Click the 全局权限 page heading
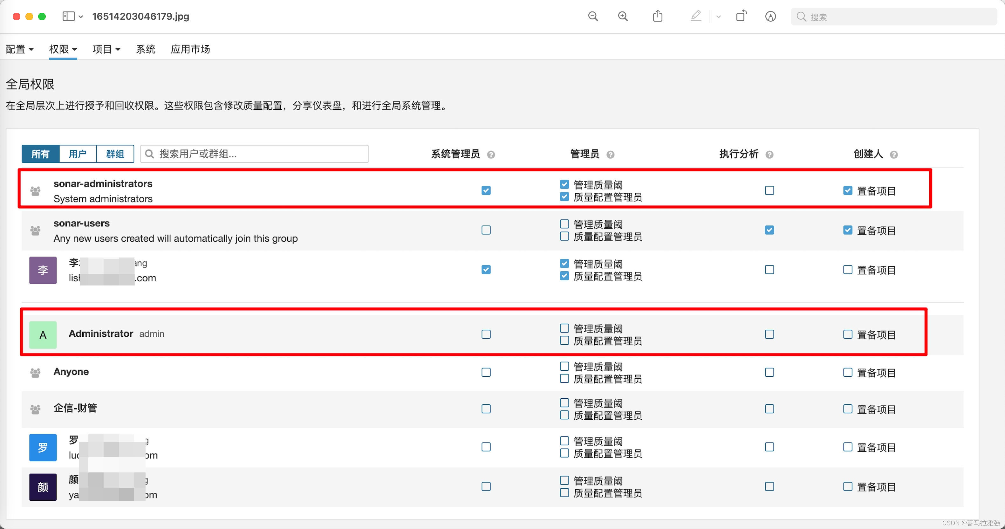The width and height of the screenshot is (1005, 529). click(30, 84)
